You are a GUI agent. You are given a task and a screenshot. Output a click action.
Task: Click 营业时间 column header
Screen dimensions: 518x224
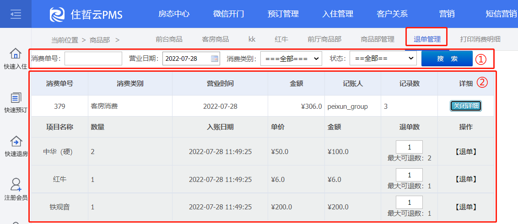point(220,84)
